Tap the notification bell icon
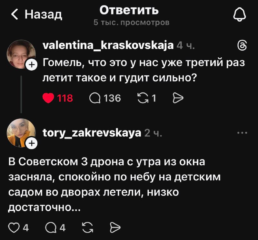The height and width of the screenshot is (240, 258). coord(239,14)
